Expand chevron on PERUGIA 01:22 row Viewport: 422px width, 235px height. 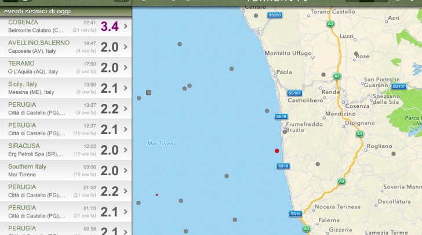click(x=126, y=191)
